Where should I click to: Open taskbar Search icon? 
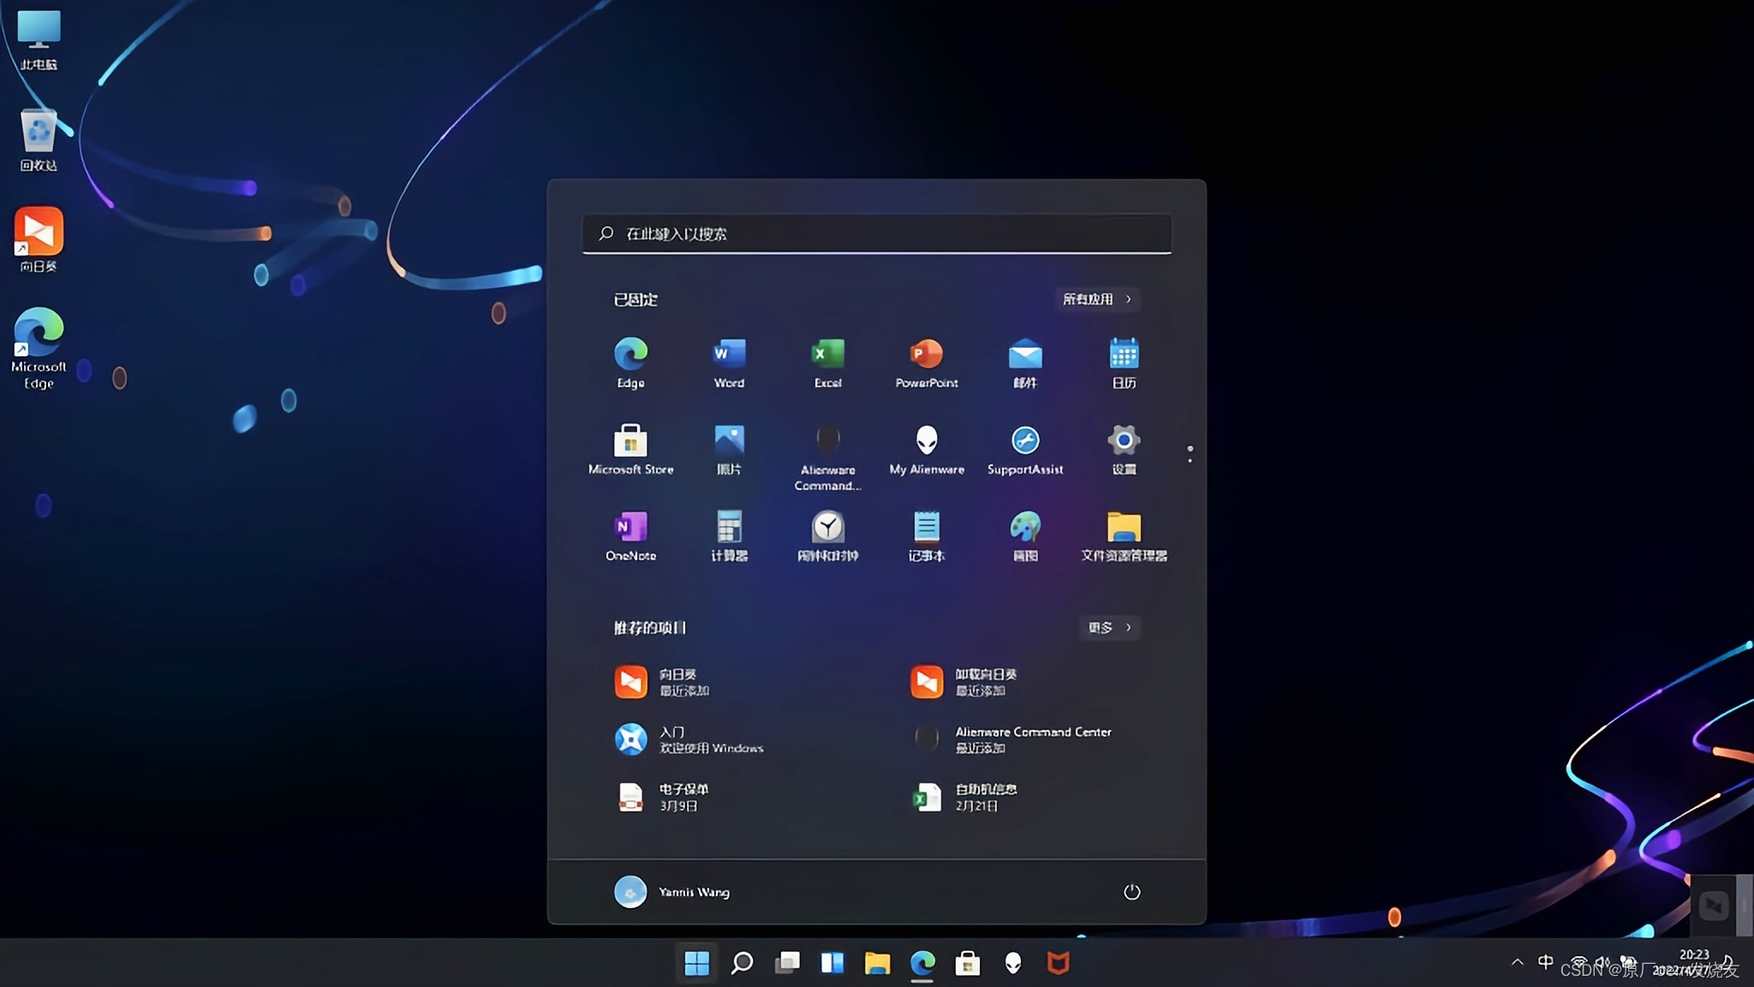coord(742,963)
